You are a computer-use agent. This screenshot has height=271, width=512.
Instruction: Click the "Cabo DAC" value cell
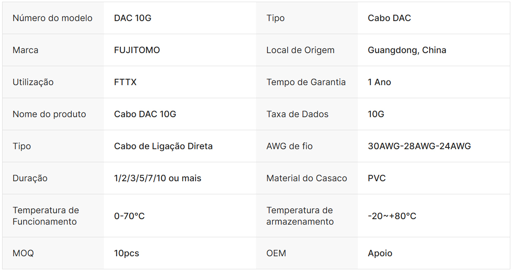389,18
